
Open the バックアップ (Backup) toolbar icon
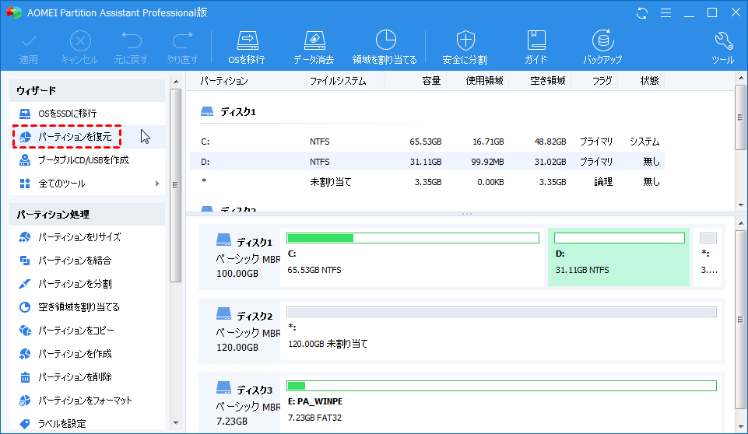pos(602,47)
